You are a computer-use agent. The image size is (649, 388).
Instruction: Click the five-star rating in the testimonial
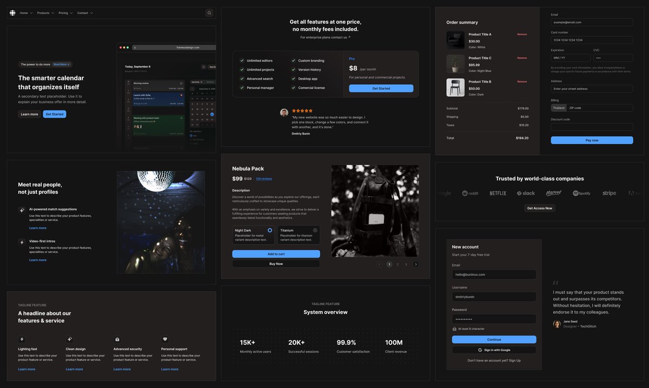302,111
